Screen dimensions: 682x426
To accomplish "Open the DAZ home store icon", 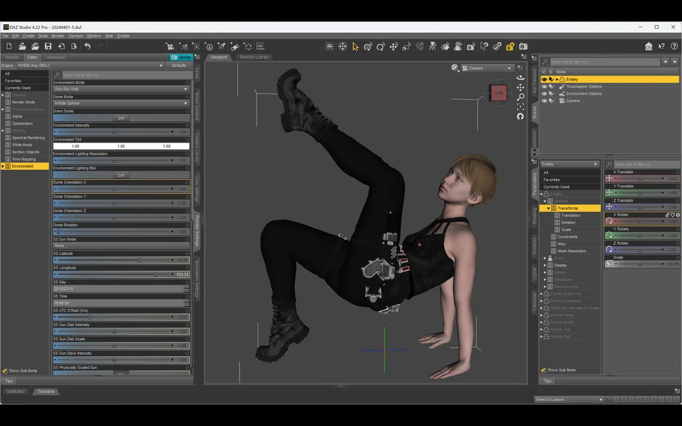I will pos(648,47).
